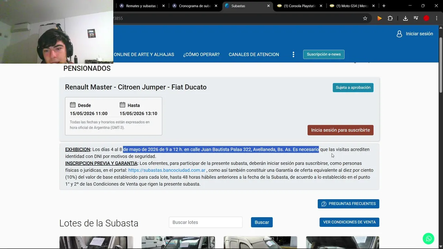Image resolution: width=443 pixels, height=249 pixels.
Task: Click the Preguntas Frecuentes button
Action: point(349,204)
